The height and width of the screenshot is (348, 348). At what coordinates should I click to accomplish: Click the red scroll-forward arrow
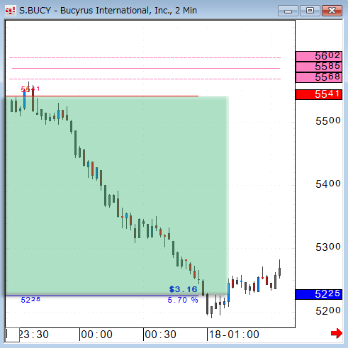click(337, 333)
